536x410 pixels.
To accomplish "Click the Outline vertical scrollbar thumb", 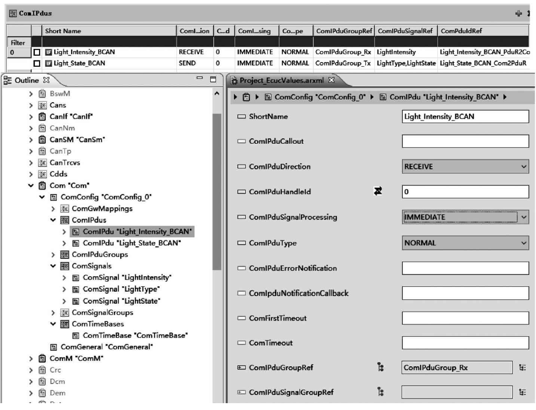I will point(217,192).
